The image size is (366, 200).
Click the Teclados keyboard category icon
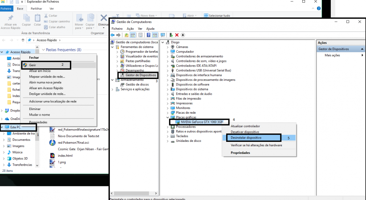tap(173, 136)
